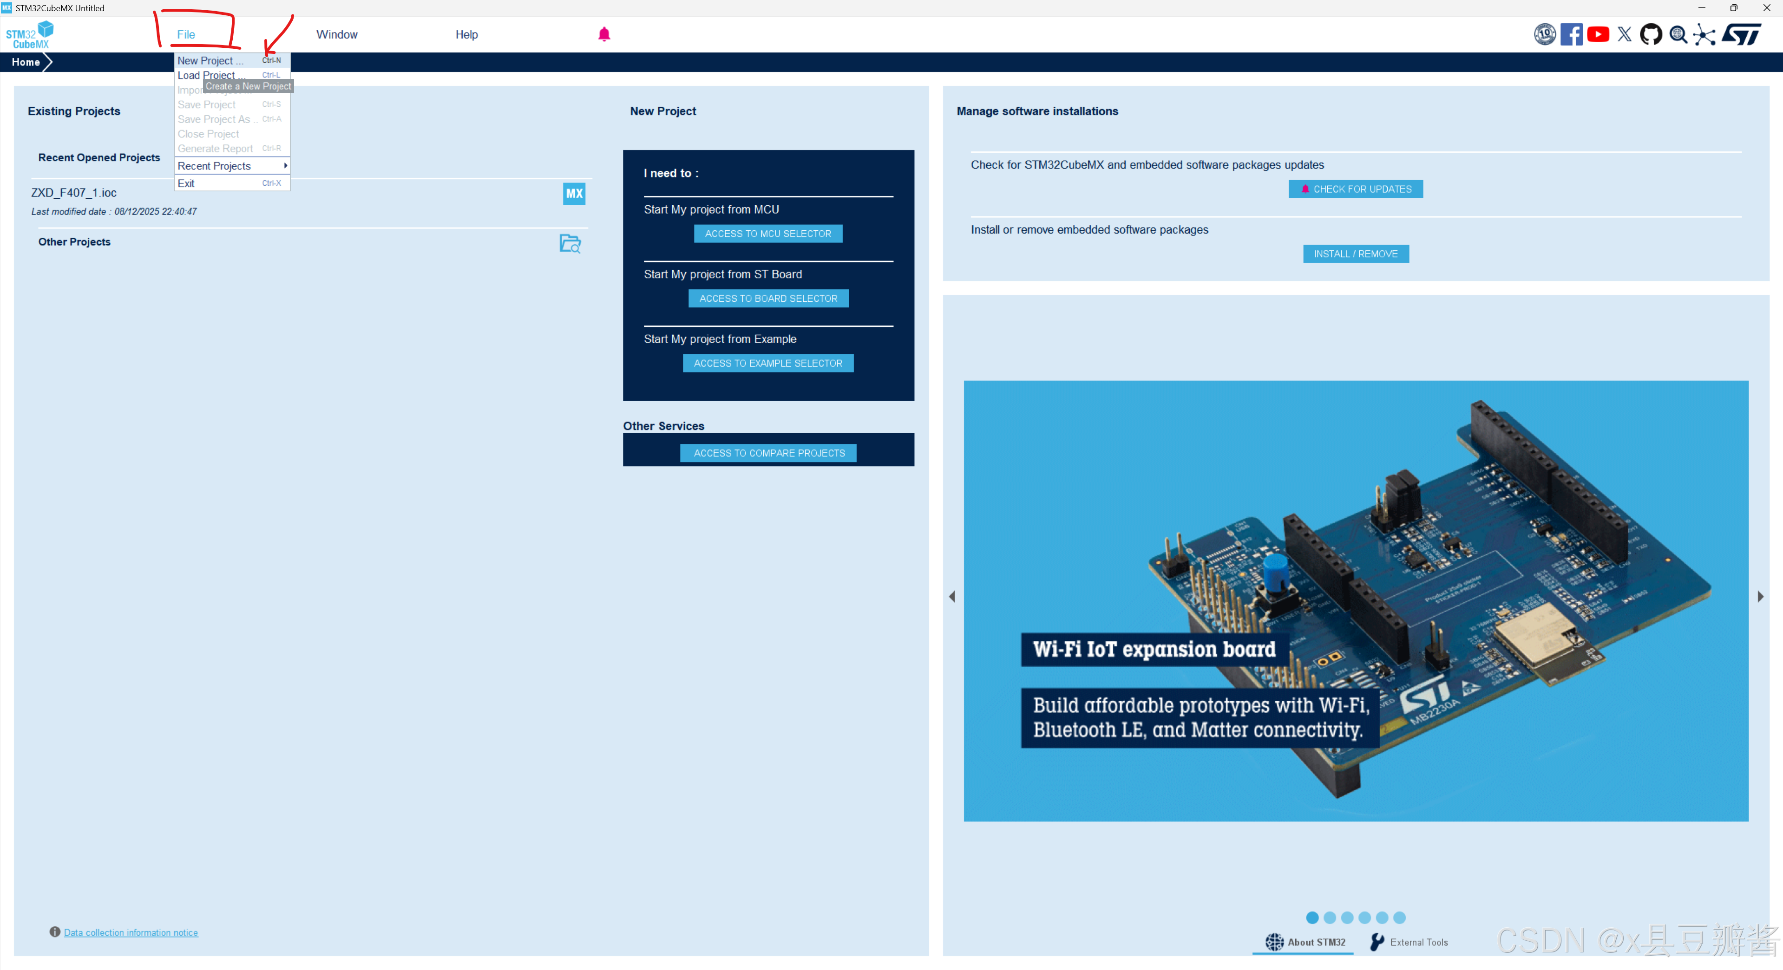Open the Data collection information notice link
The width and height of the screenshot is (1783, 970).
[131, 933]
